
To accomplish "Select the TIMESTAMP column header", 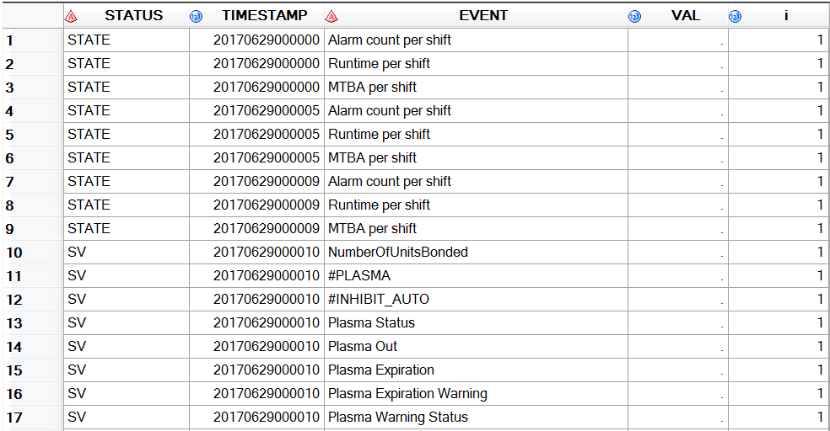I will [x=264, y=16].
